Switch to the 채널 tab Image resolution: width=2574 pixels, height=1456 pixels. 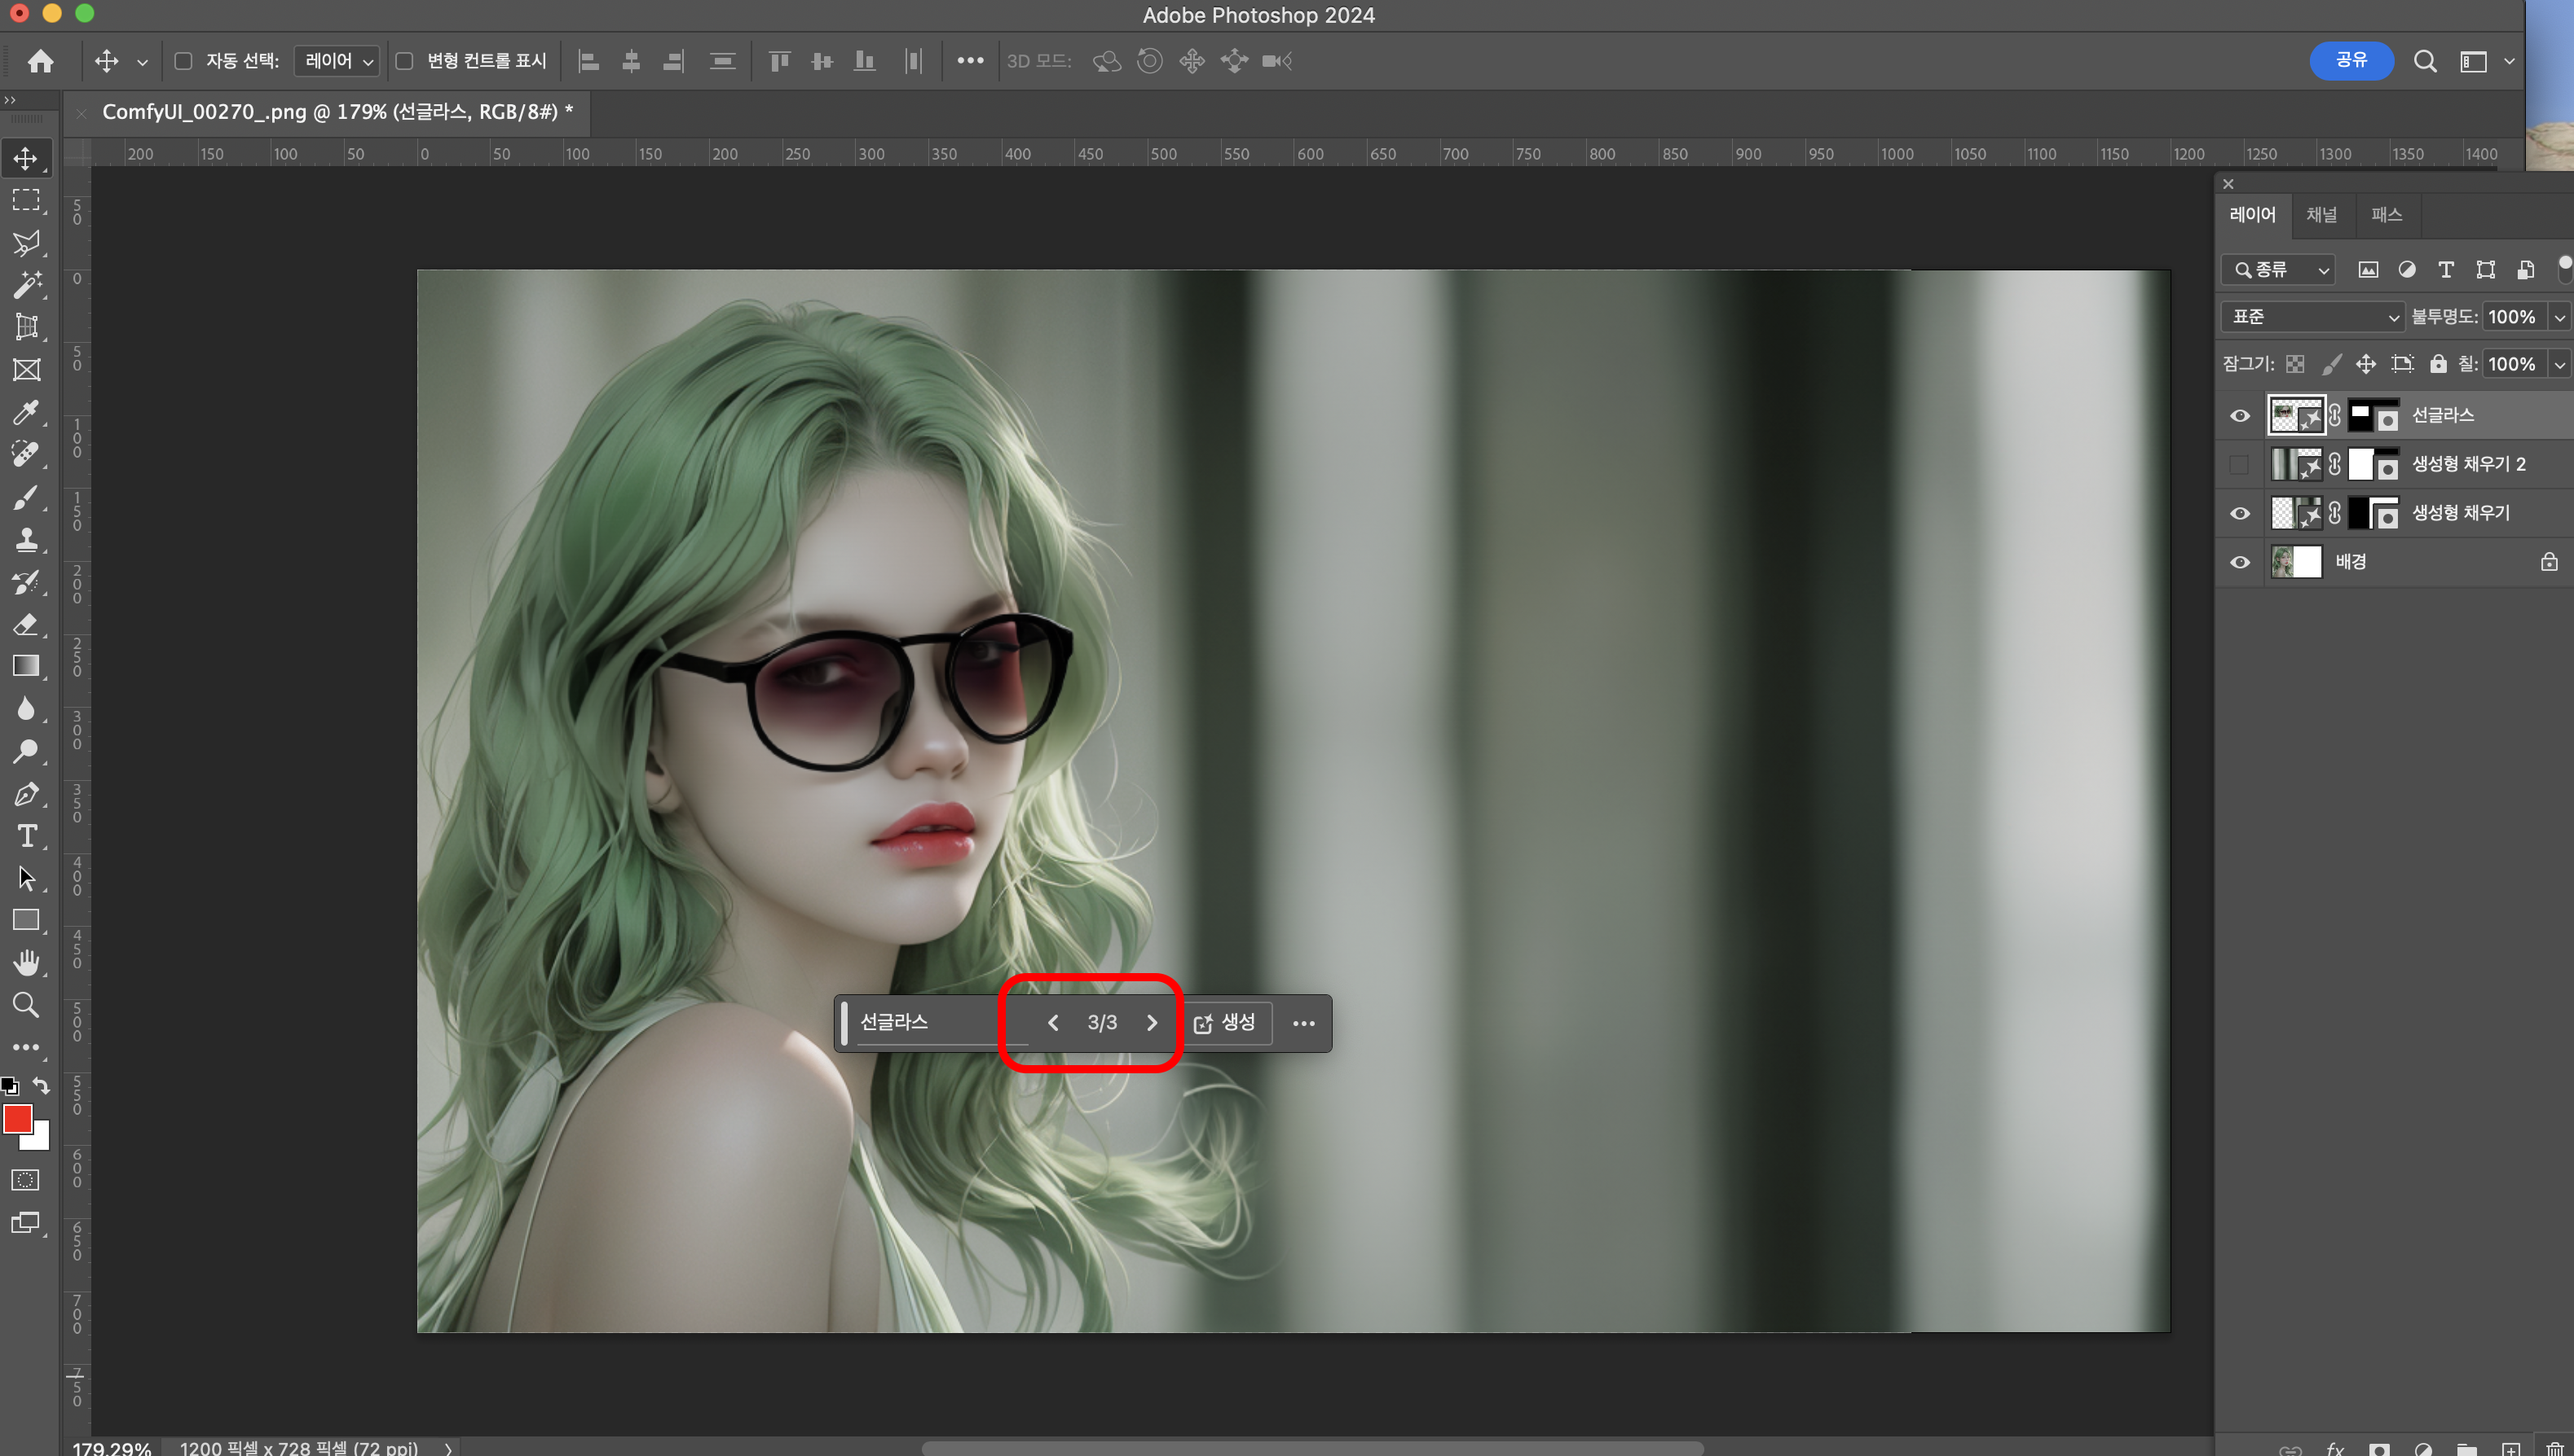pyautogui.click(x=2321, y=214)
